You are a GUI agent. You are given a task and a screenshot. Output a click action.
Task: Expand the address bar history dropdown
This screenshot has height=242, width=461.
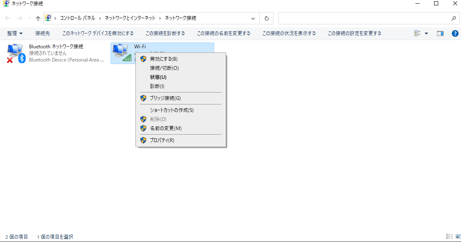(x=253, y=19)
